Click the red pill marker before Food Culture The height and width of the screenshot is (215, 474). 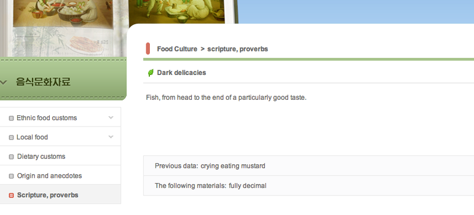point(148,48)
